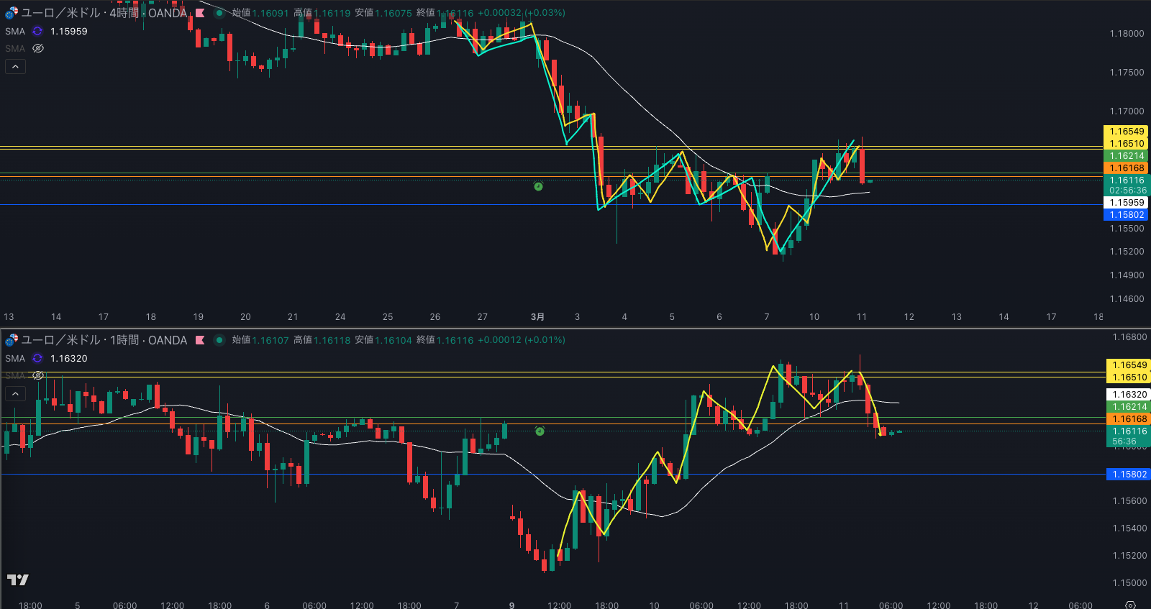This screenshot has width=1151, height=609.
Task: Select the blue 1.15802 price label on upper axis
Action: point(1127,215)
